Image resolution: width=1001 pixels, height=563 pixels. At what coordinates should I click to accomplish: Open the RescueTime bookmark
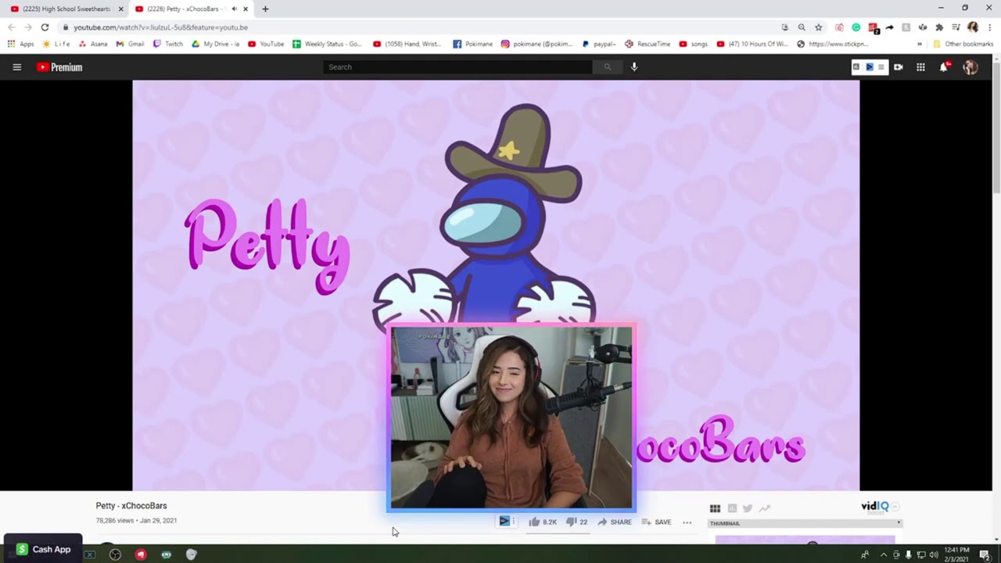(648, 44)
